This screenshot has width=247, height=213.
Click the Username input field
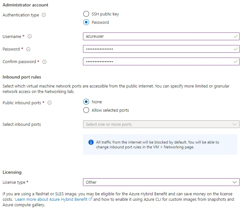point(158,36)
